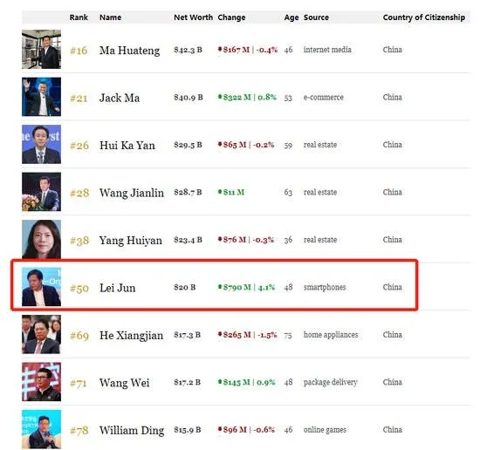Viewport: 480px width, 450px height.
Task: Click Yang Huiyan's portrait image
Action: click(x=41, y=239)
